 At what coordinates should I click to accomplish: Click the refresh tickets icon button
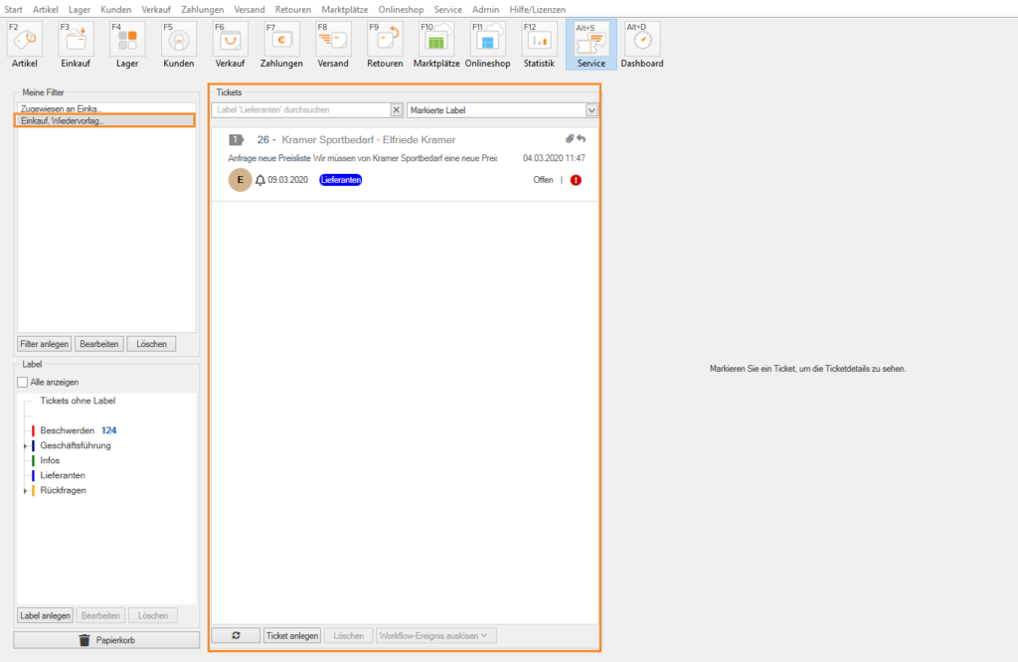pyautogui.click(x=237, y=635)
